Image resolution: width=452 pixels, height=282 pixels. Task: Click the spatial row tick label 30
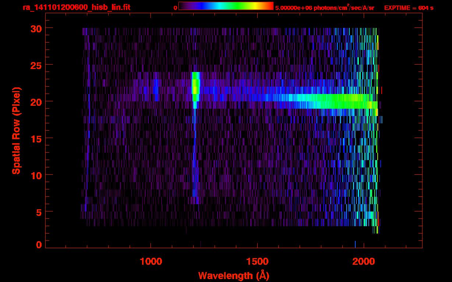coord(36,28)
